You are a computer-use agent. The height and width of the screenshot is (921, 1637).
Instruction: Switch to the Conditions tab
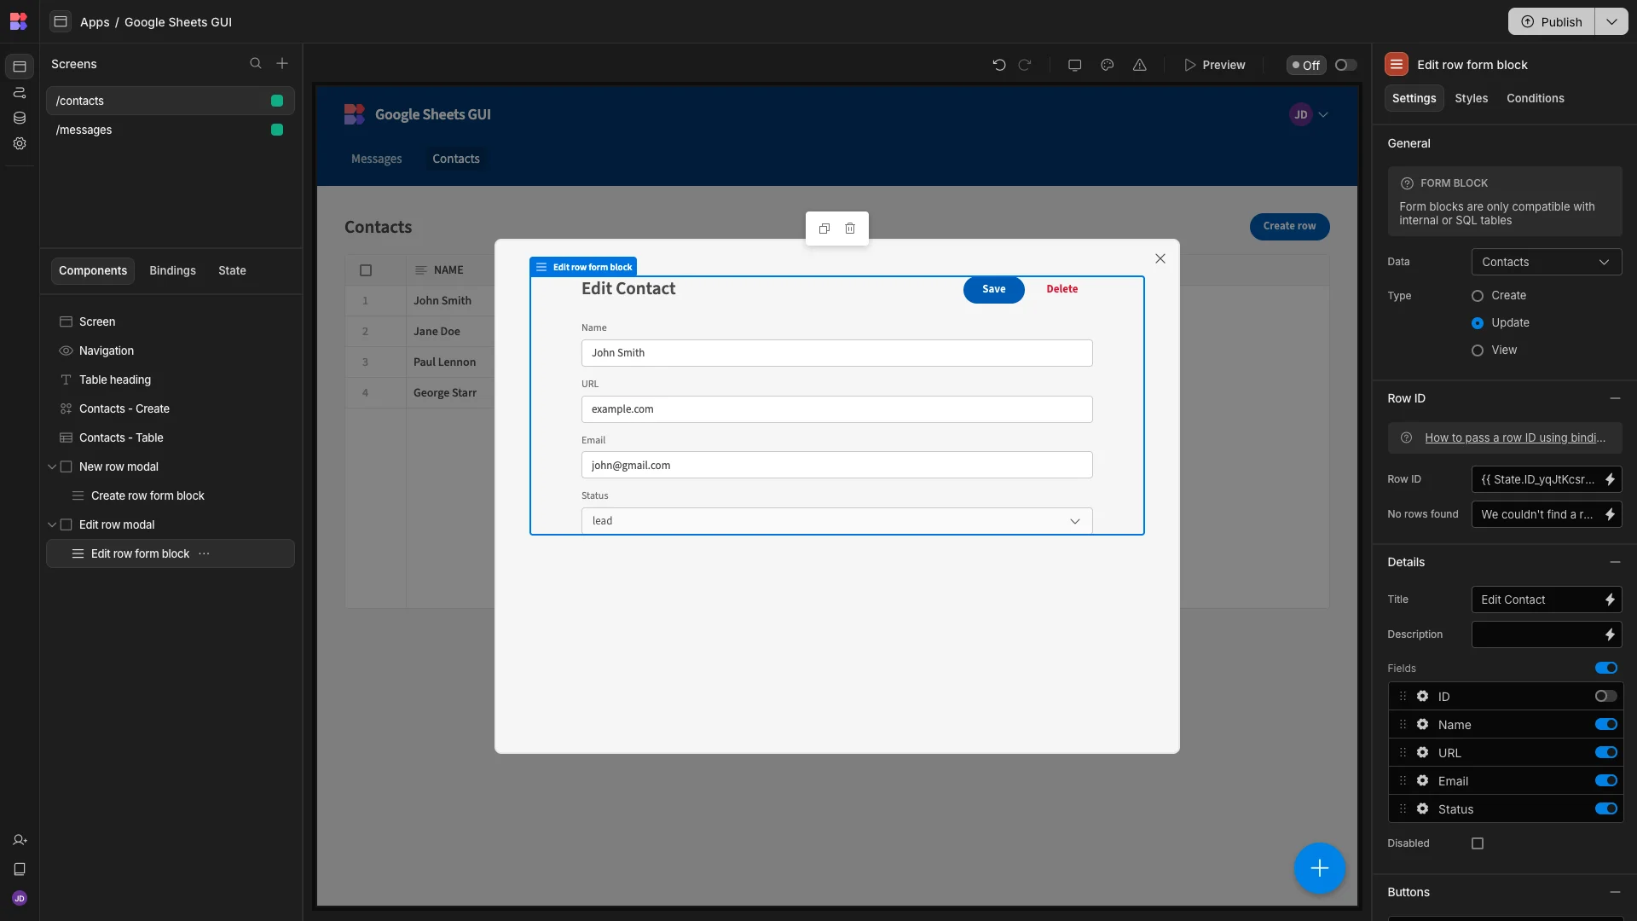[x=1535, y=98]
